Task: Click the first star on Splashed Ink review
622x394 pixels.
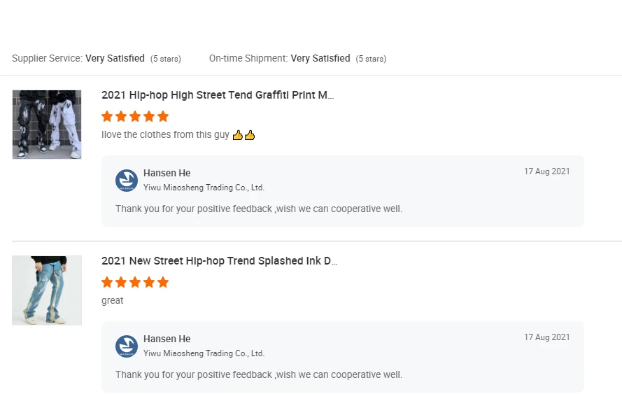Action: pyautogui.click(x=107, y=282)
